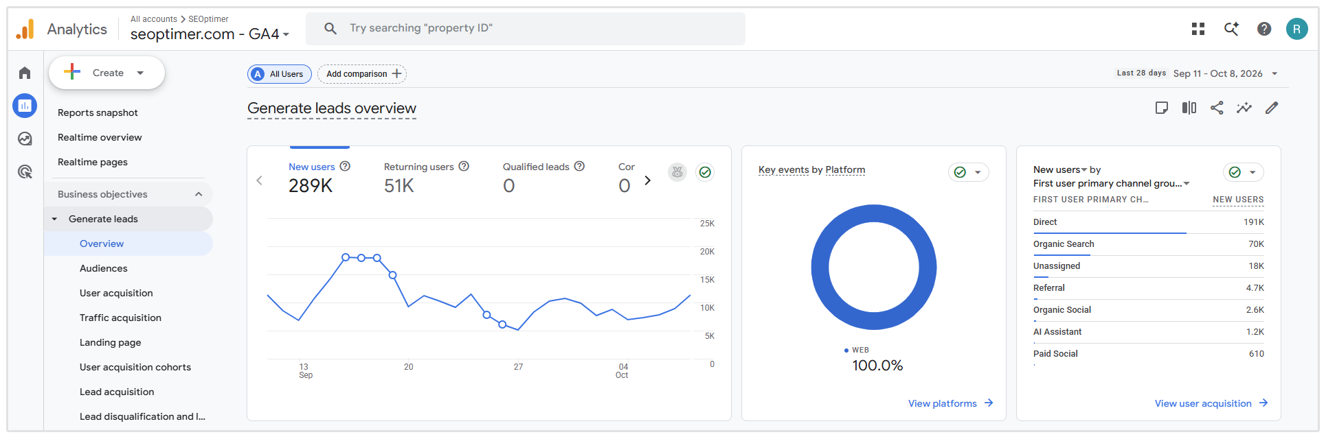
Task: Click the WEB legend dot
Action: pos(846,351)
